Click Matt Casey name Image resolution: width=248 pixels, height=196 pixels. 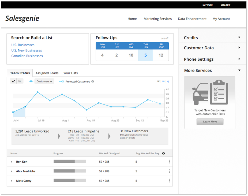tap(24, 181)
